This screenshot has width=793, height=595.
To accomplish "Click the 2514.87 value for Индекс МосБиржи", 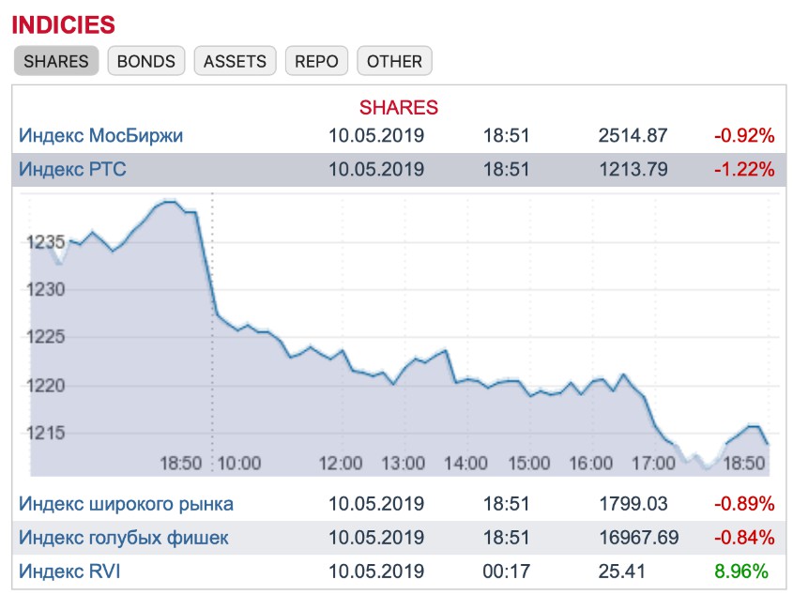I will (633, 135).
